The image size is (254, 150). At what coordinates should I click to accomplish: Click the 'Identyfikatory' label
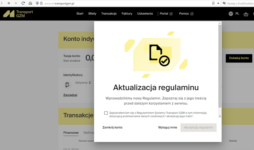coord(73,75)
